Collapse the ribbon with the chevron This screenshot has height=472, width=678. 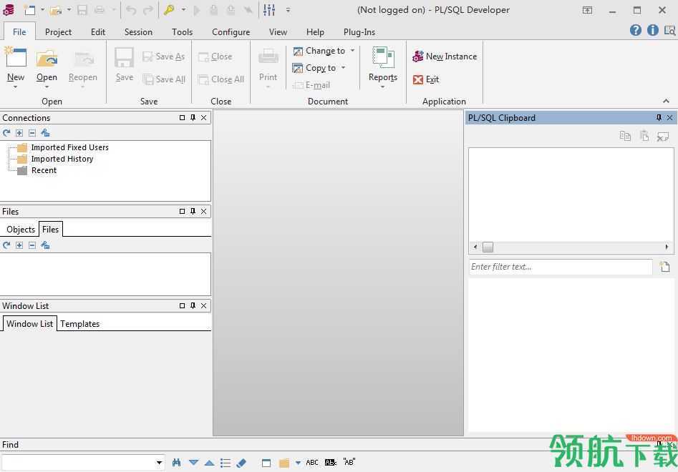[666, 101]
